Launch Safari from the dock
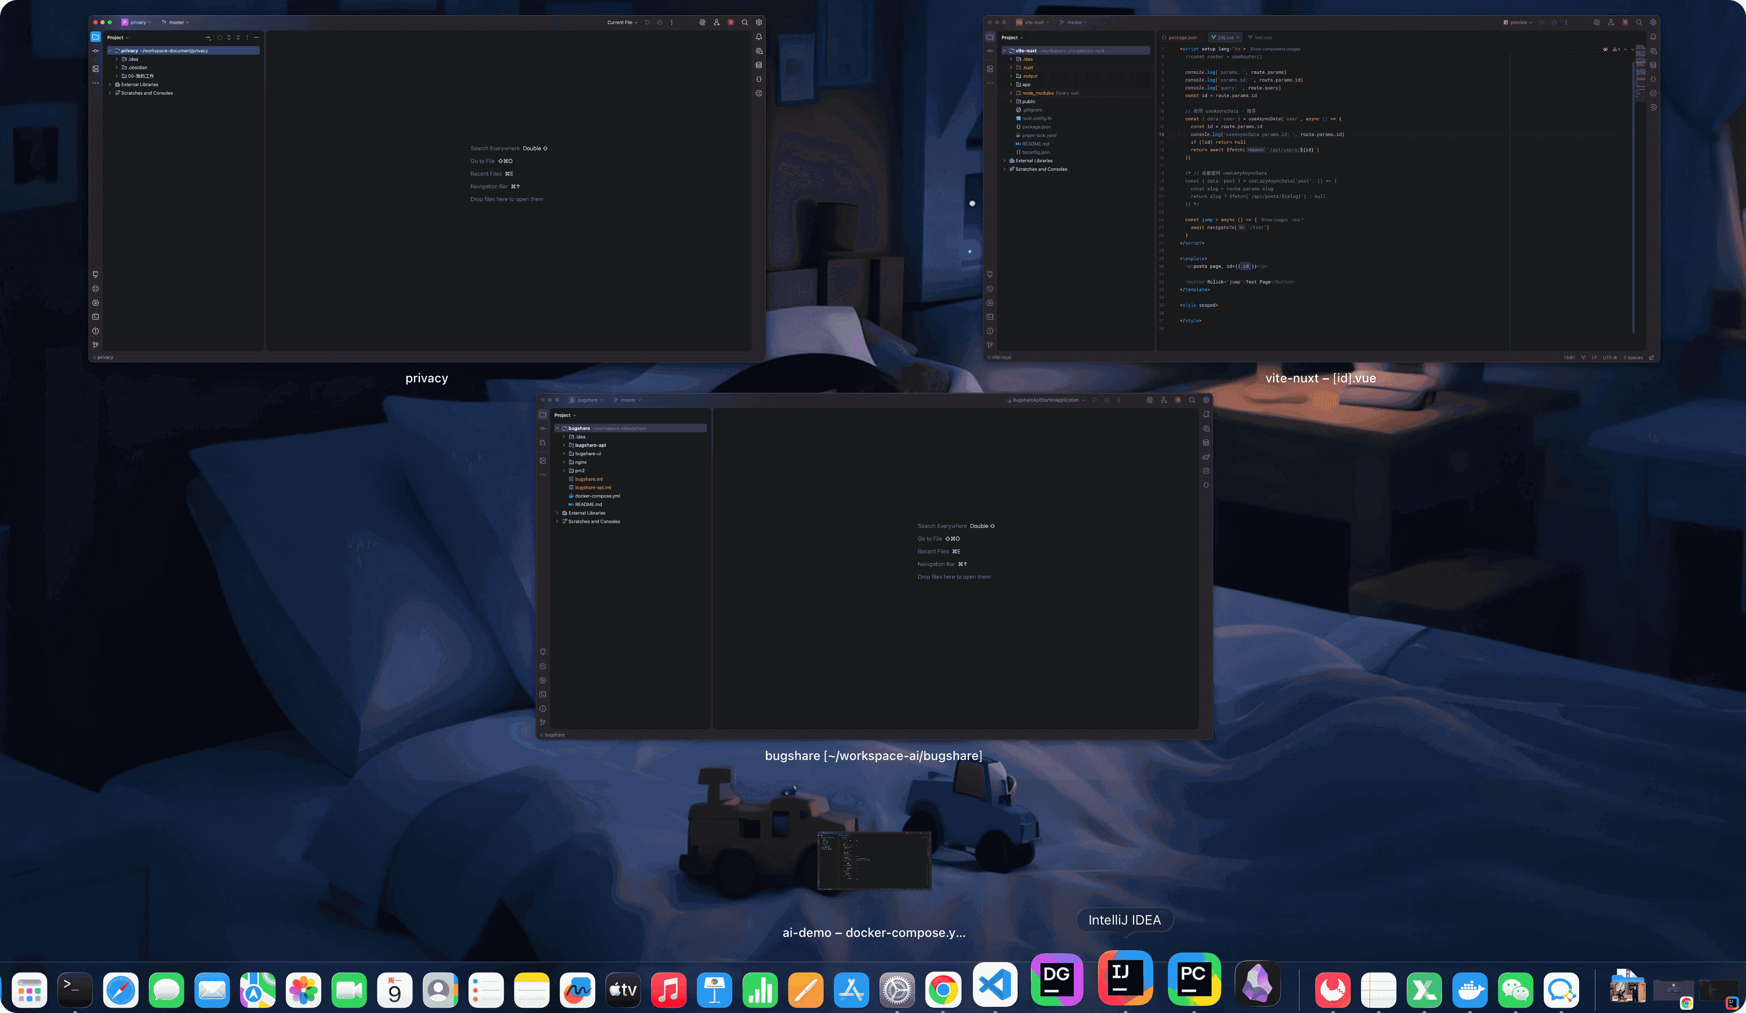 tap(120, 990)
